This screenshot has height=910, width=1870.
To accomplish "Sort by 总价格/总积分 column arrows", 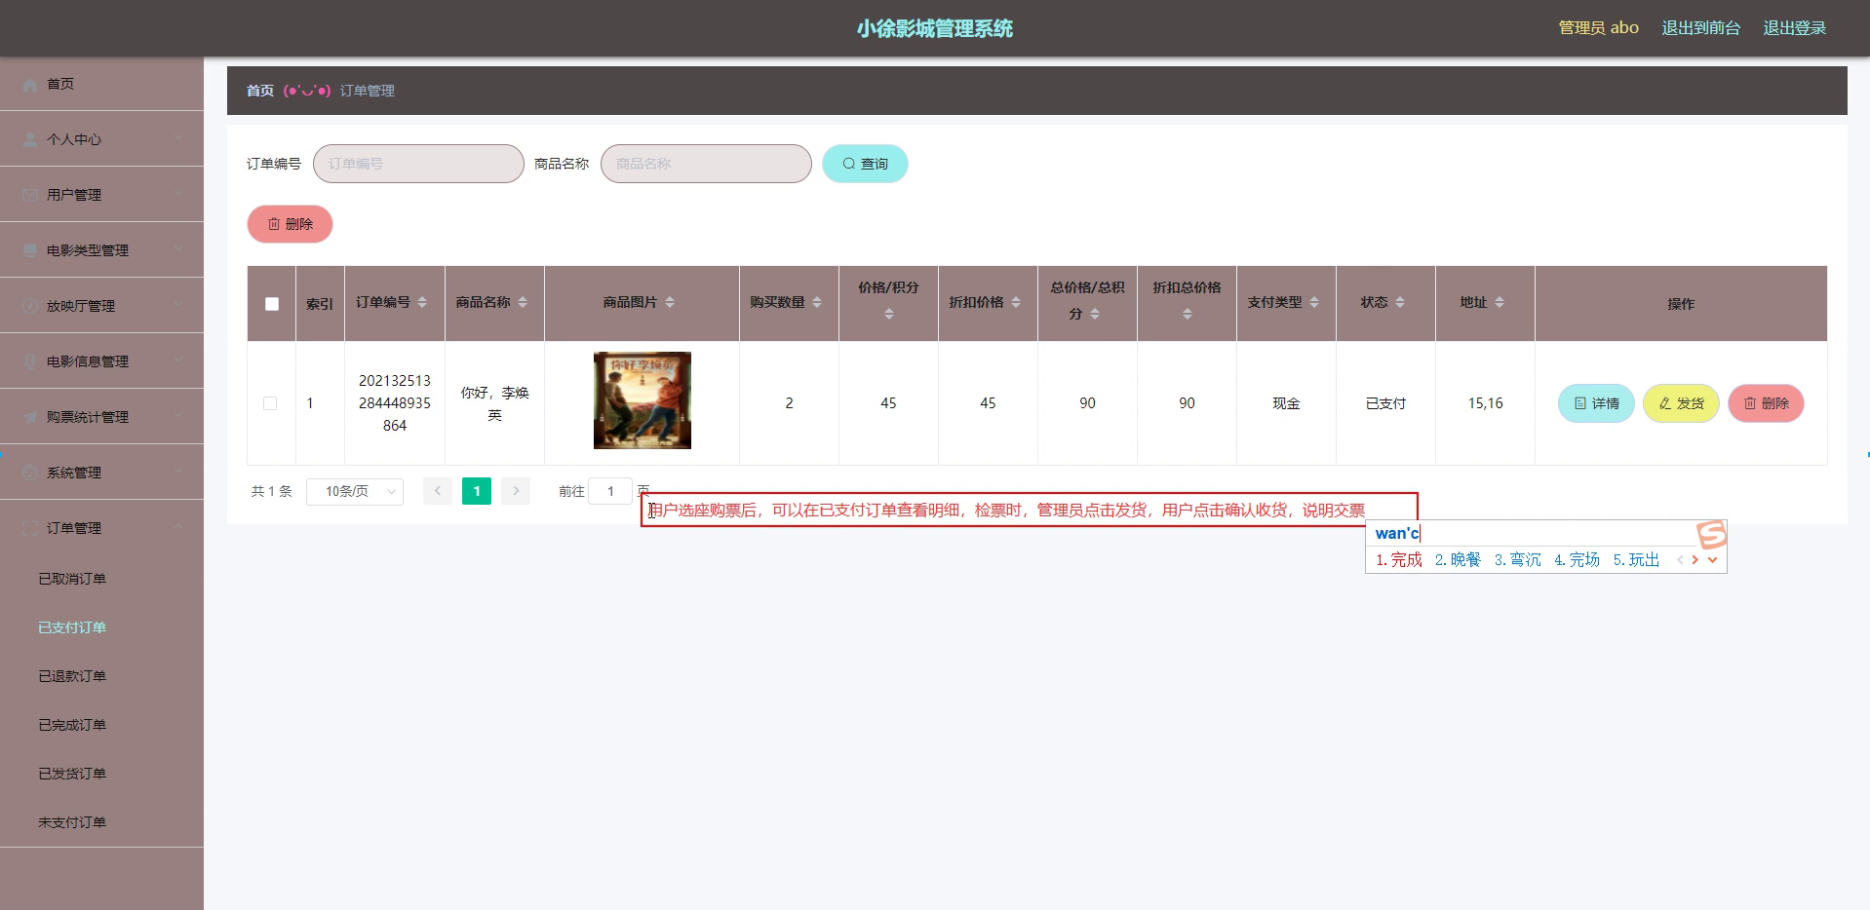I will click(1095, 315).
